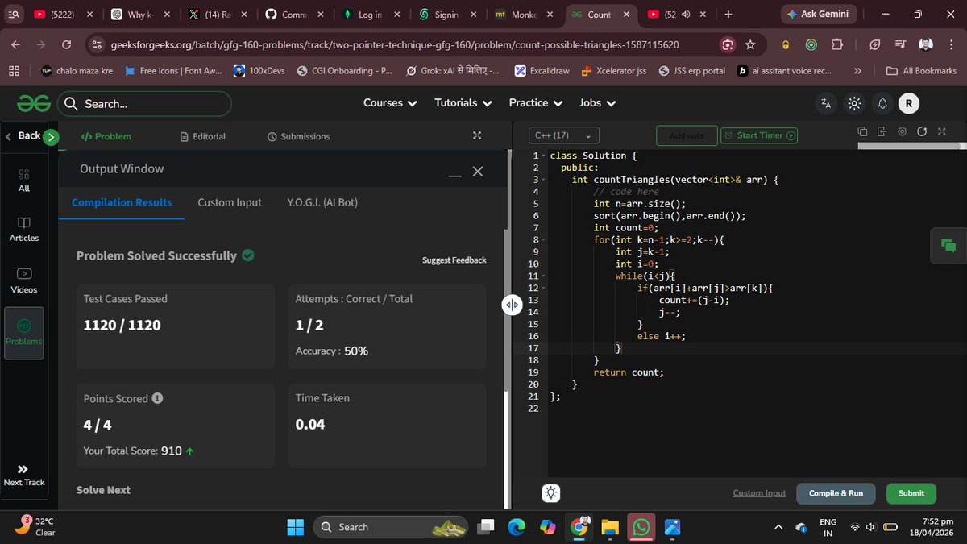The image size is (967, 544).
Task: Expand the code editor to fullscreen
Action: click(942, 131)
